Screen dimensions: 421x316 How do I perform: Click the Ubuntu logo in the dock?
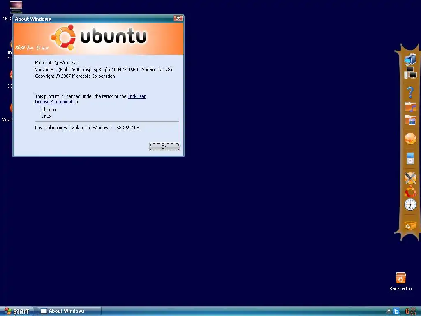click(x=410, y=191)
